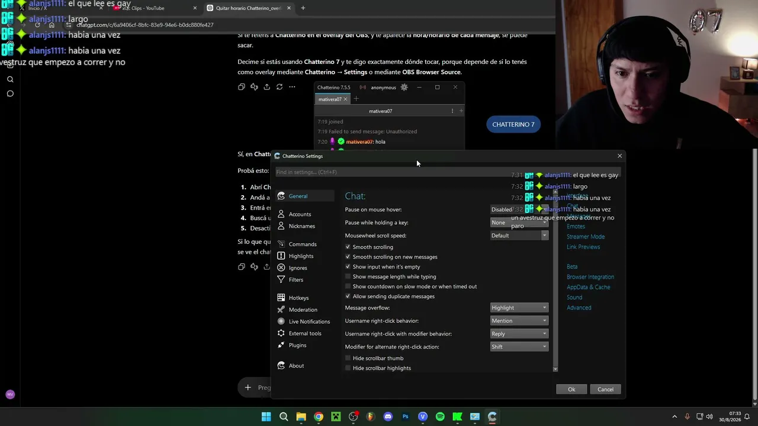Open Photoshop from the taskbar
The image size is (758, 426).
point(406,417)
